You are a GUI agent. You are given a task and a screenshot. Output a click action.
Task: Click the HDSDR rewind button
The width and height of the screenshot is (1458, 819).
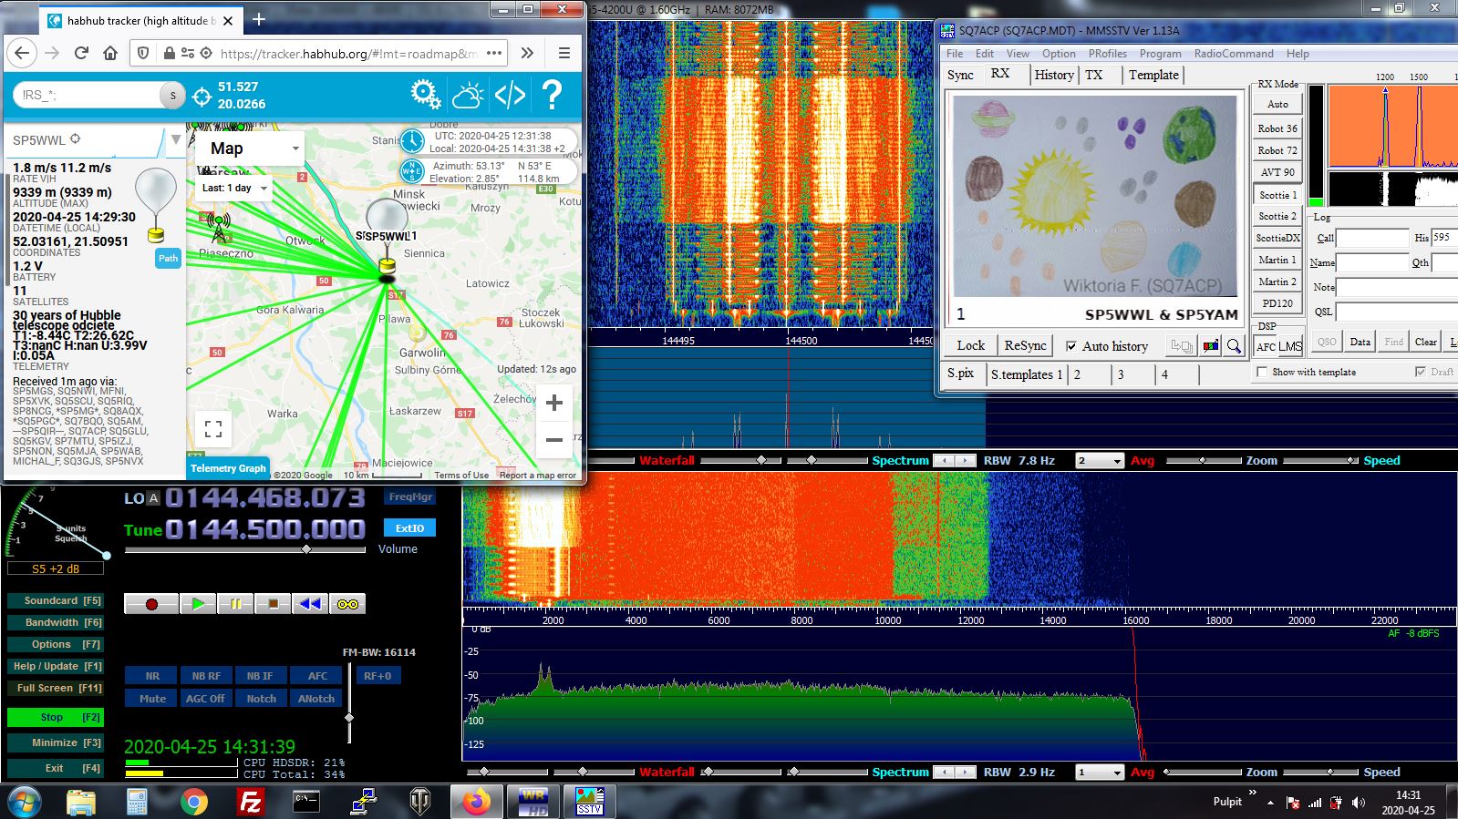tap(310, 603)
